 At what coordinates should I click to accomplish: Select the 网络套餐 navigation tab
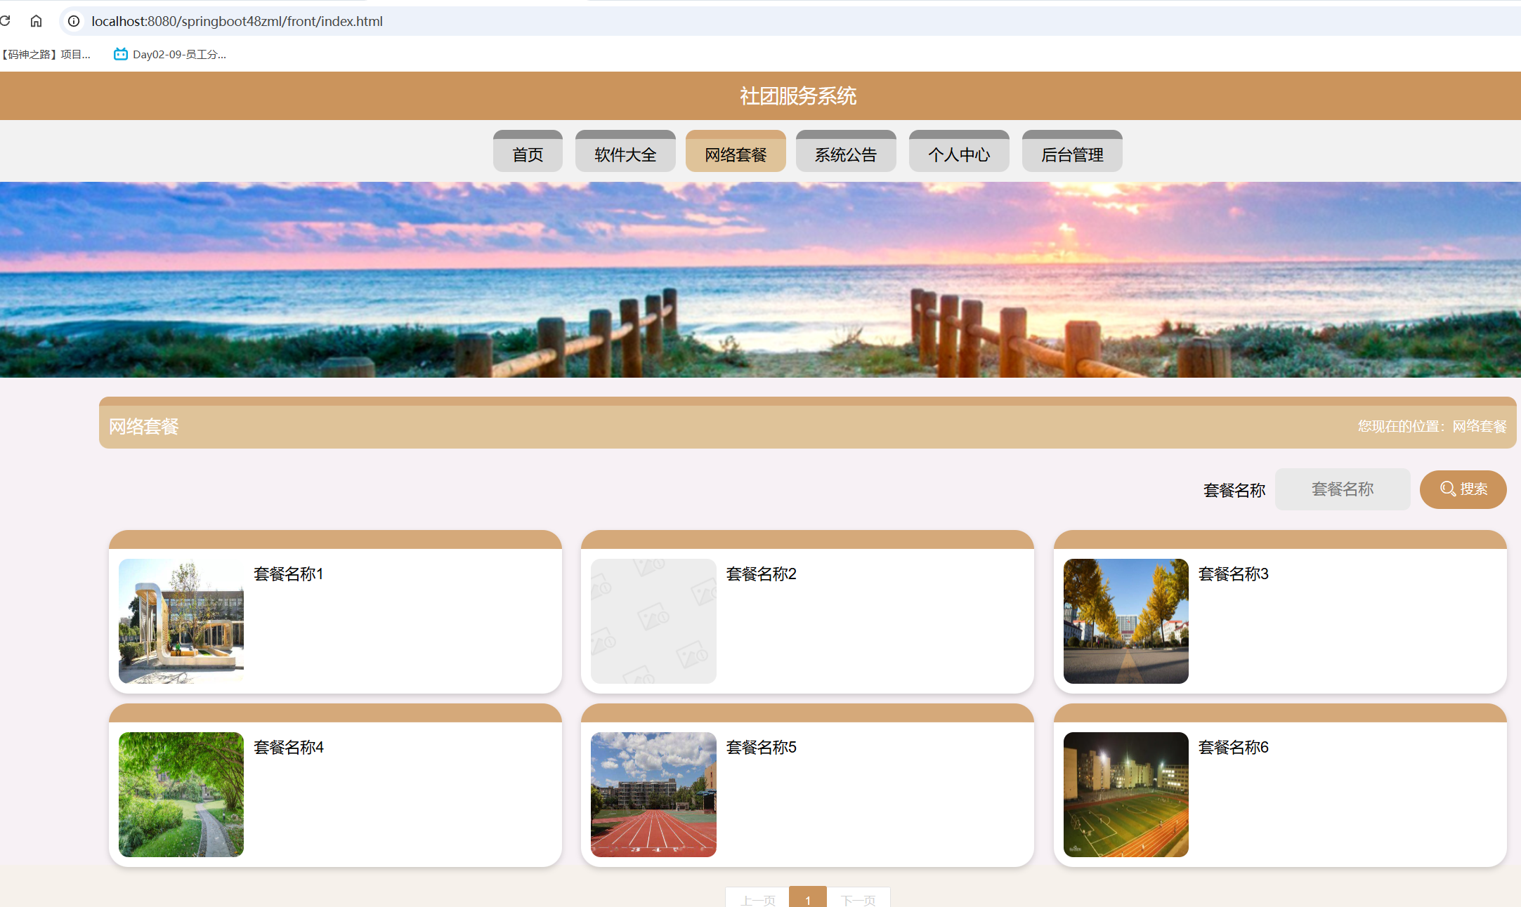coord(735,154)
